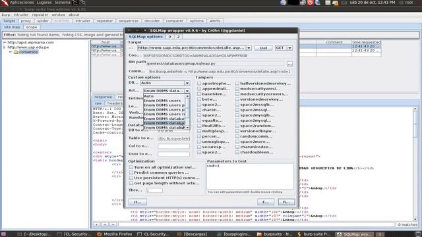422x237 pixels.
Task: Open the intruder tab in Burp Suite
Action: tap(83, 20)
